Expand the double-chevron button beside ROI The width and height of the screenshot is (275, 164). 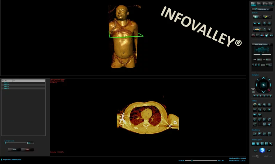coord(270,29)
